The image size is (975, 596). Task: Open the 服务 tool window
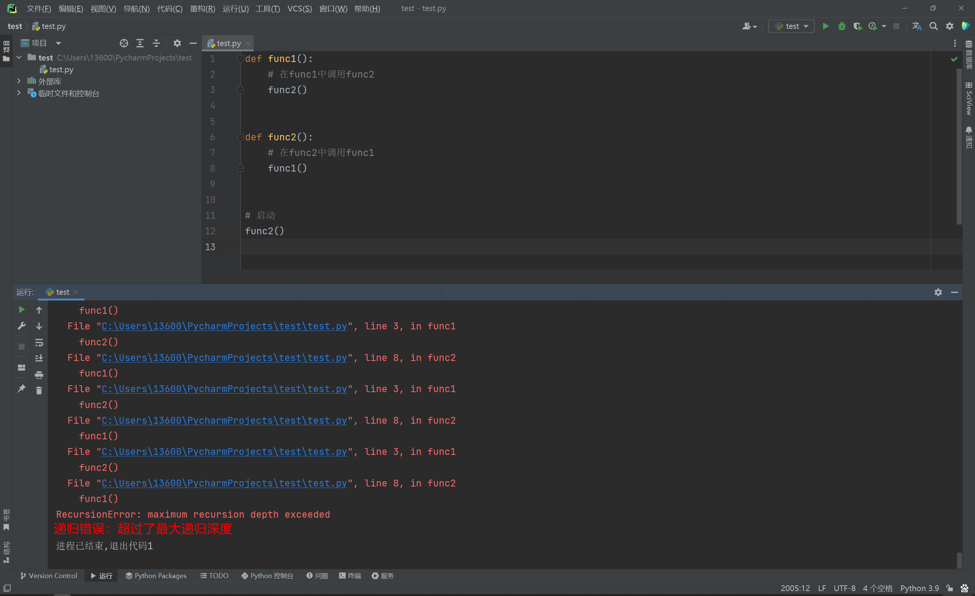point(383,575)
